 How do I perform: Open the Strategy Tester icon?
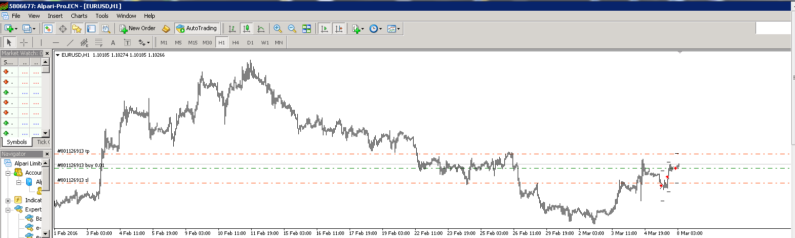105,29
